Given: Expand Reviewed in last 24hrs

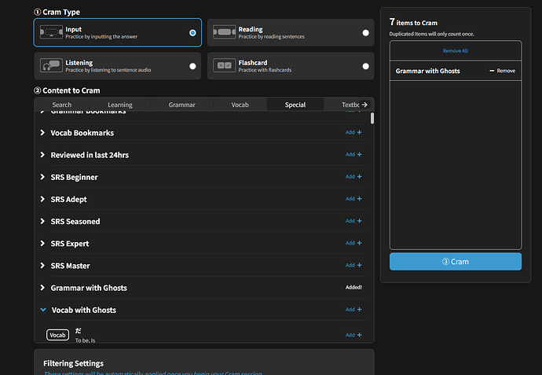Looking at the screenshot, I should tap(42, 155).
